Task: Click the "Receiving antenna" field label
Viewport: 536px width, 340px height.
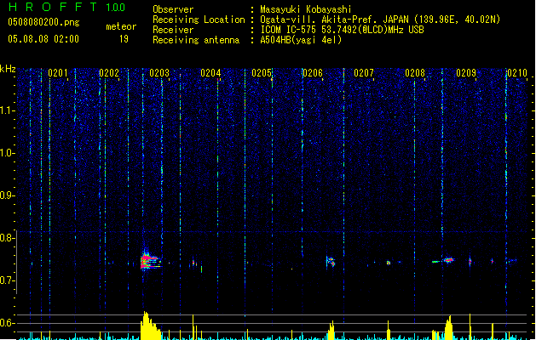Action: (196, 40)
